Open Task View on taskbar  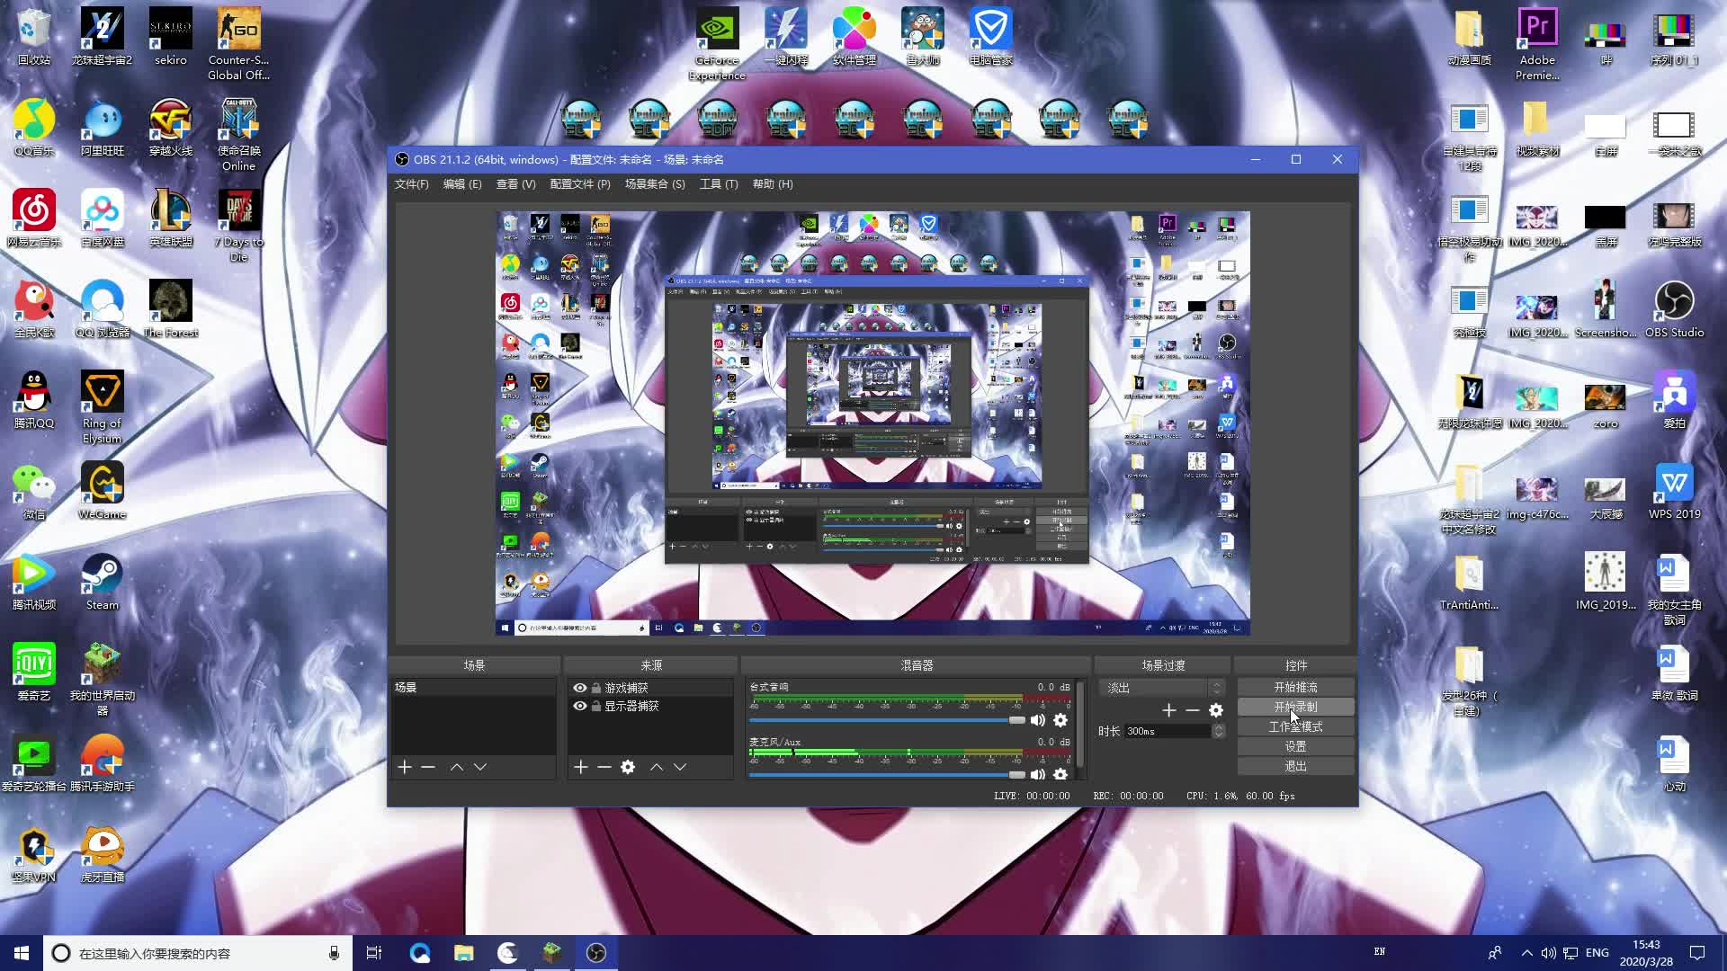pyautogui.click(x=374, y=953)
